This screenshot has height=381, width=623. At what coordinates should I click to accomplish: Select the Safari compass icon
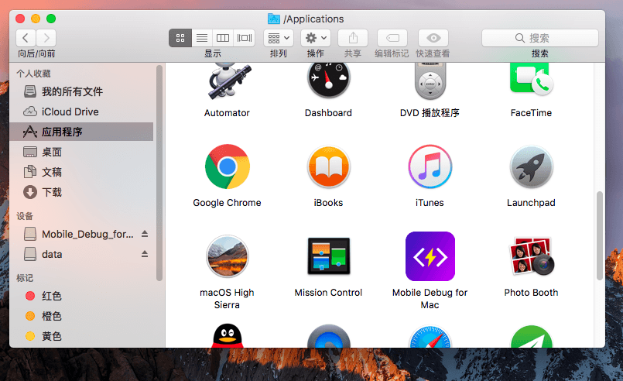click(x=430, y=336)
